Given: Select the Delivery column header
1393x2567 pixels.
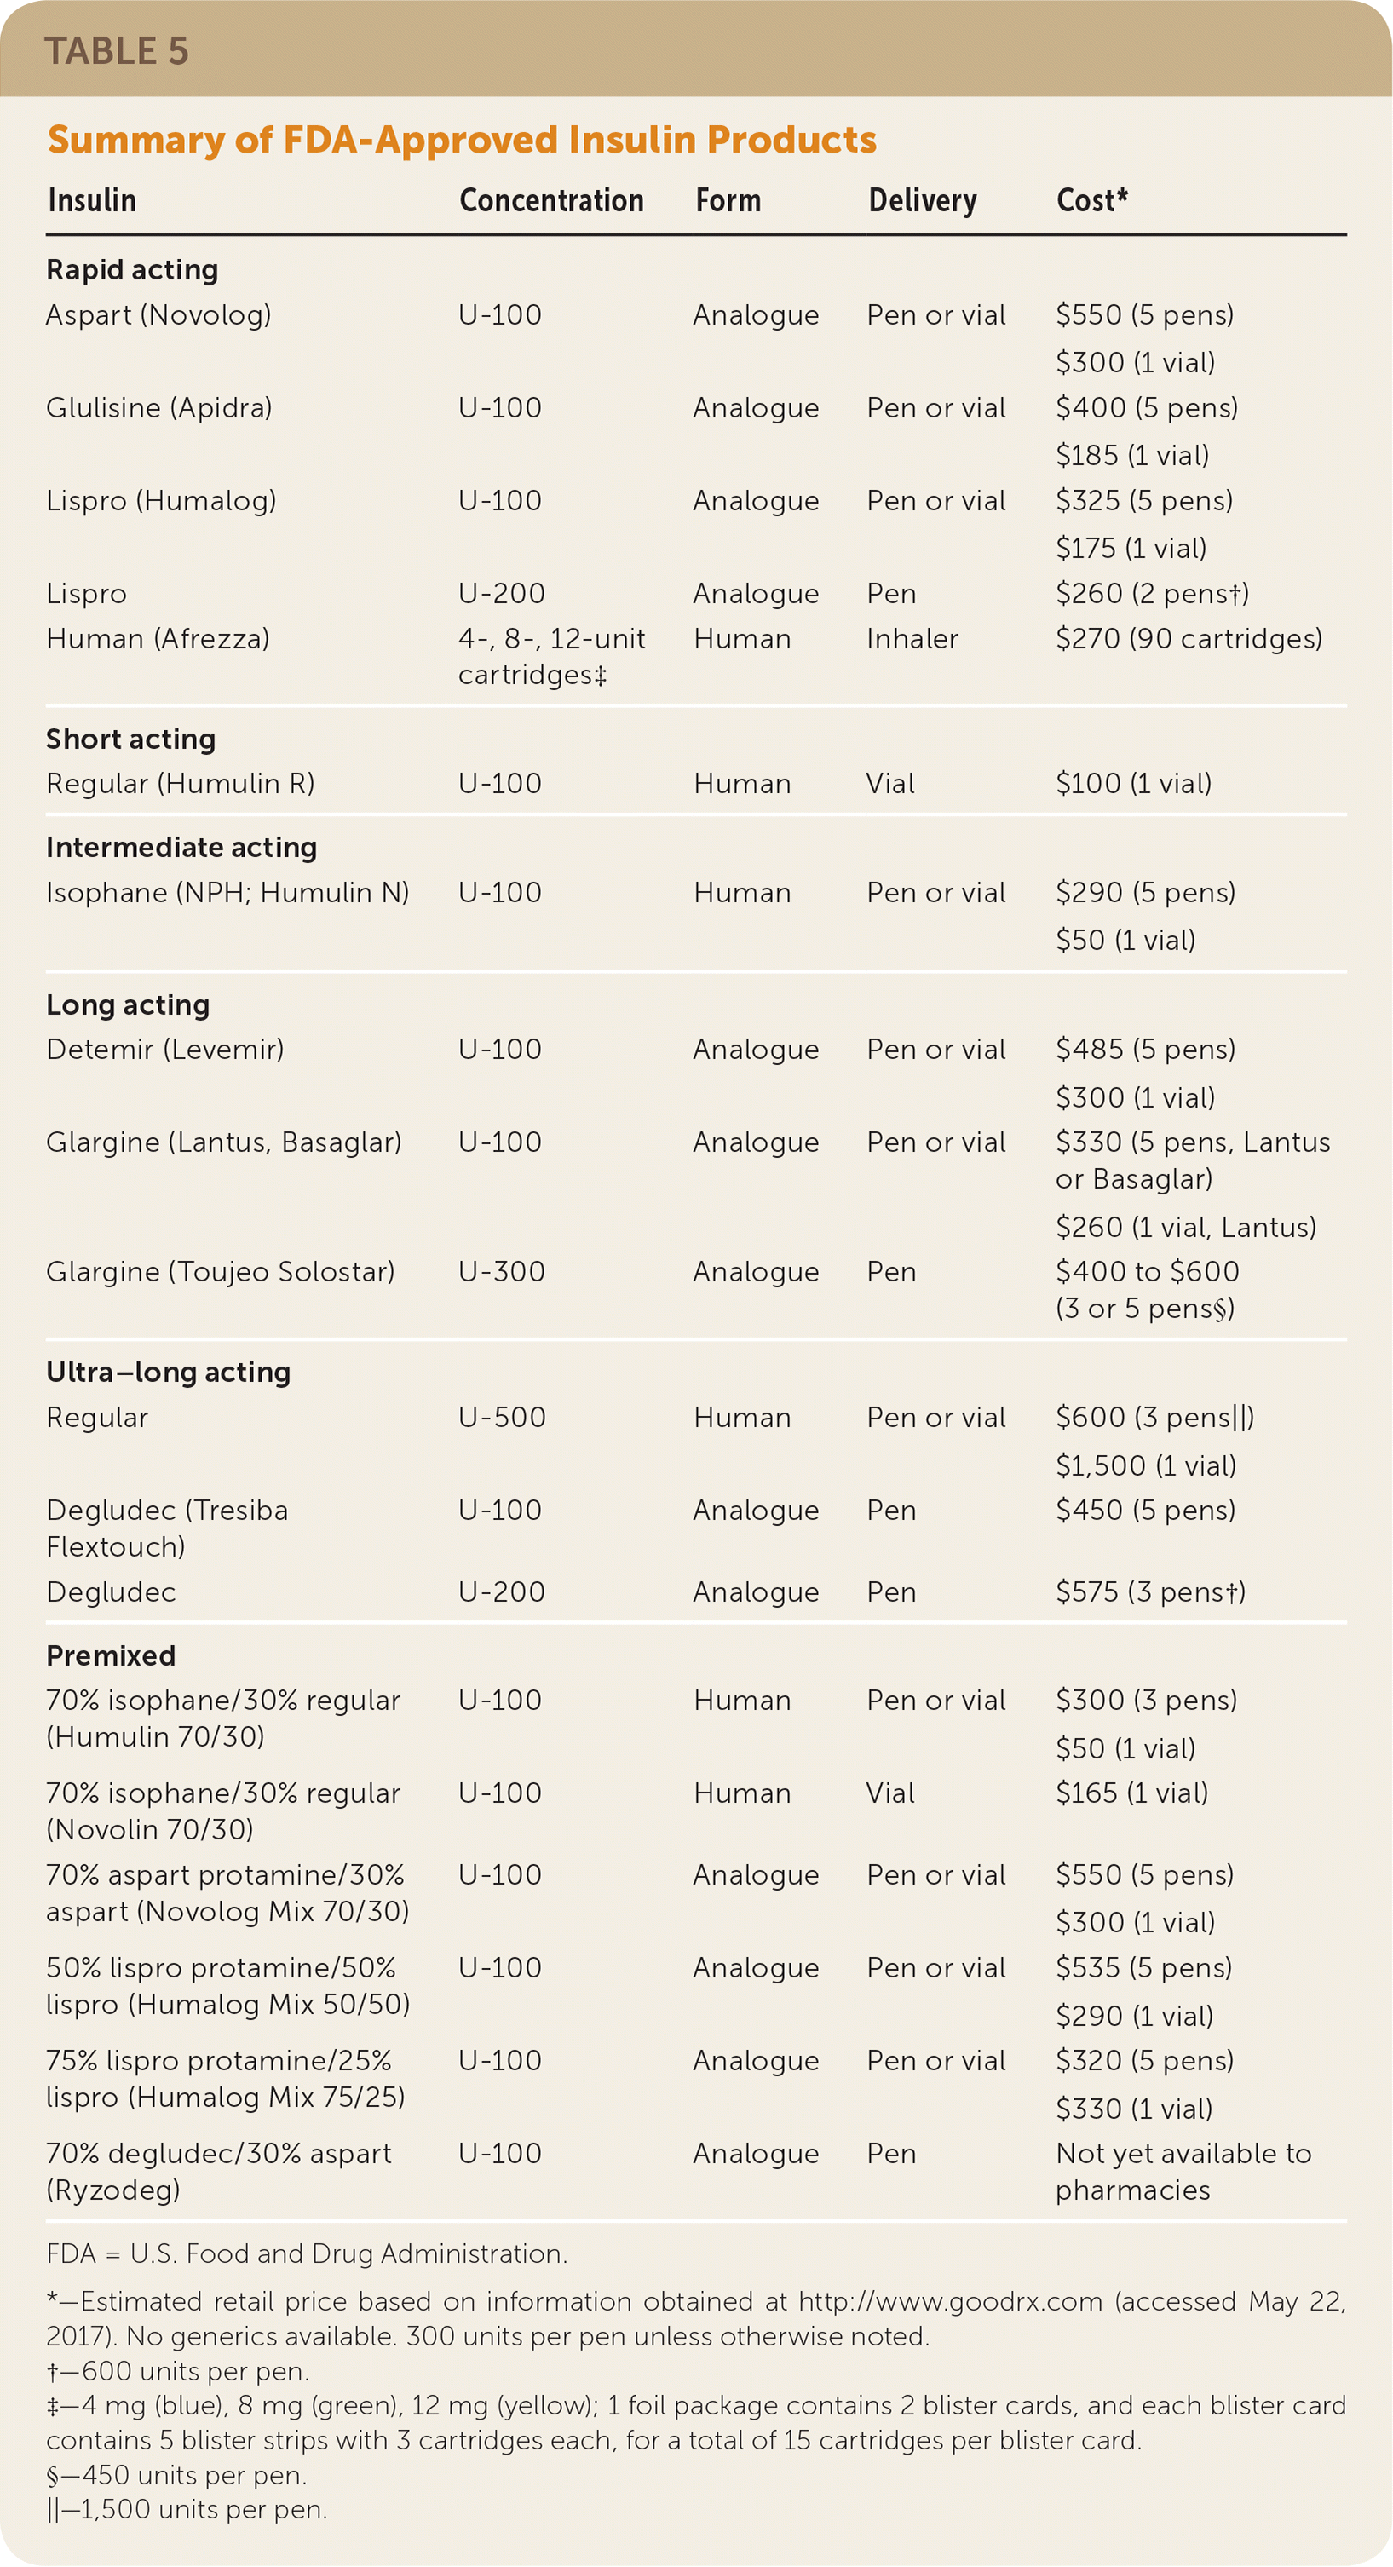Looking at the screenshot, I should click(x=922, y=200).
